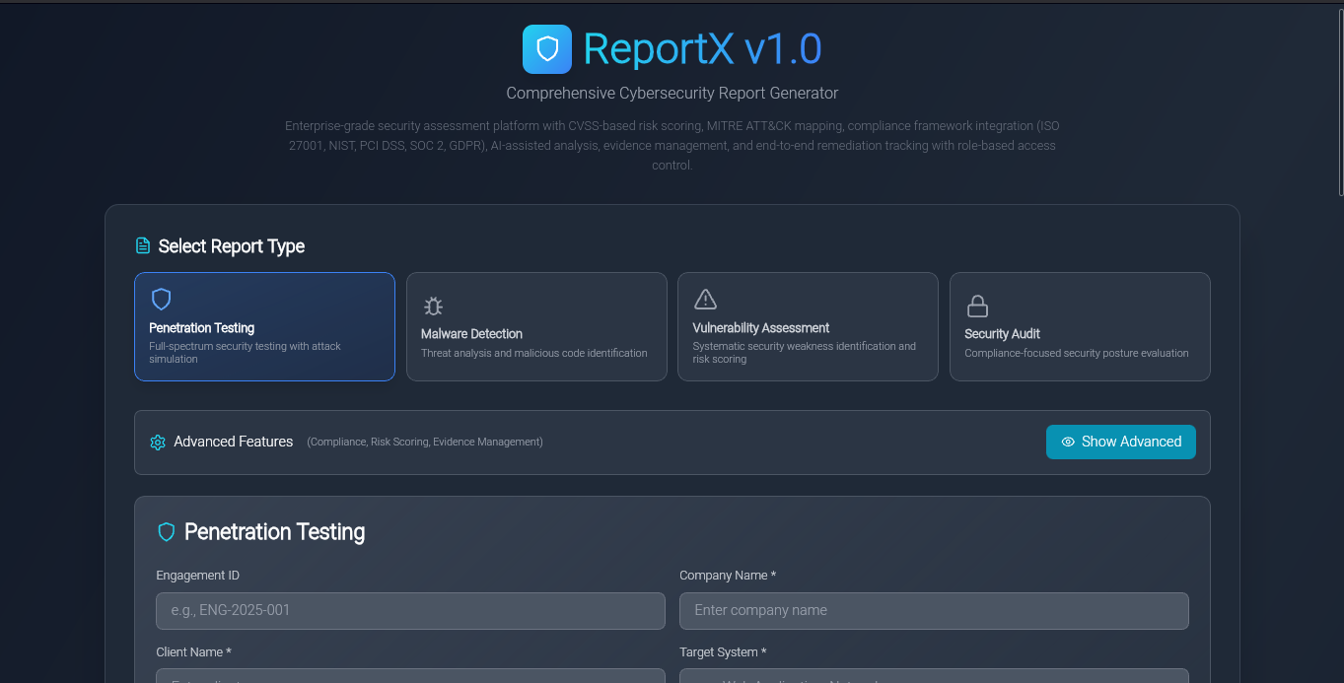This screenshot has width=1344, height=683.
Task: Click the Select Report Type heading
Action: (x=232, y=246)
